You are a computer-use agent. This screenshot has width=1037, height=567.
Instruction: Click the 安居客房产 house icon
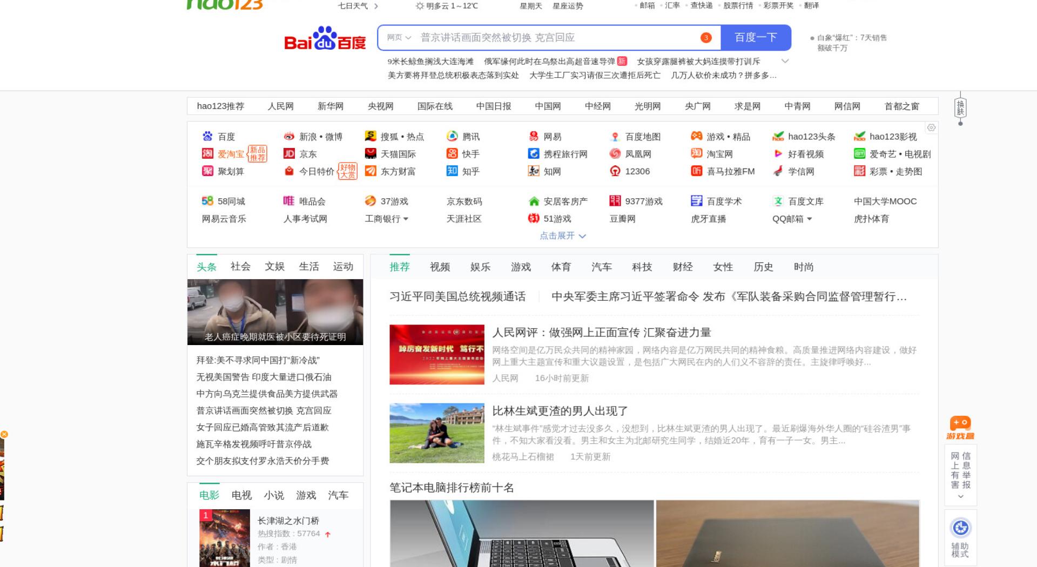pos(534,201)
